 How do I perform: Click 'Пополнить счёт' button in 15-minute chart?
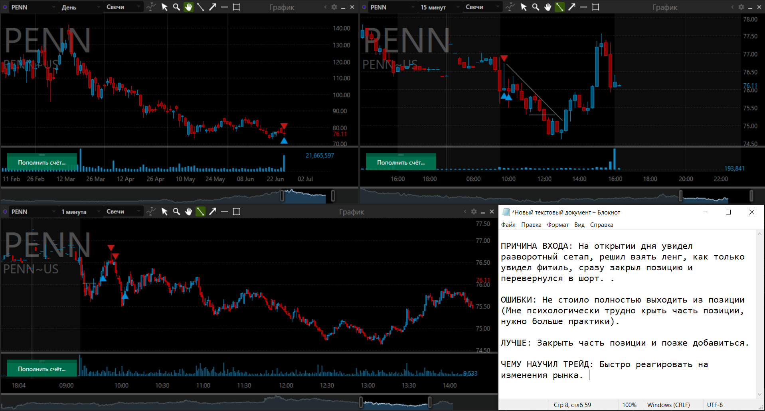click(x=401, y=162)
